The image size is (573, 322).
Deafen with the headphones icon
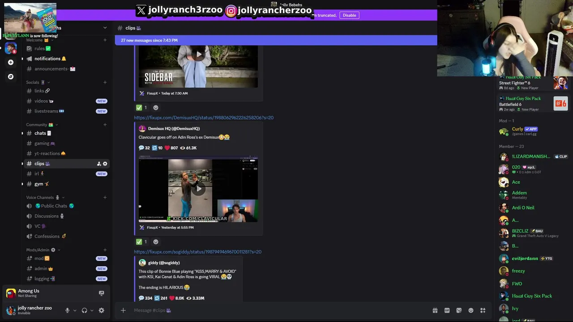(84, 310)
